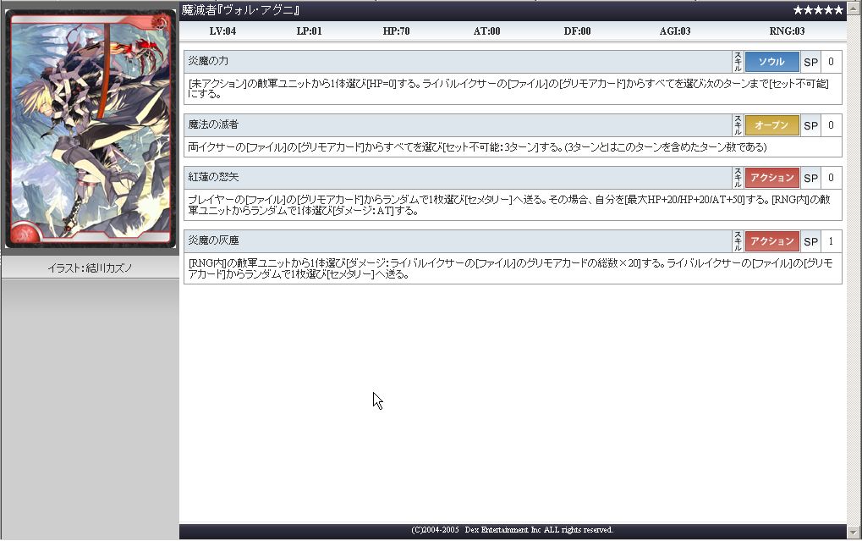The height and width of the screenshot is (541, 862).
Task: Select the skill name 紅蓮の怒矢
Action: point(213,177)
